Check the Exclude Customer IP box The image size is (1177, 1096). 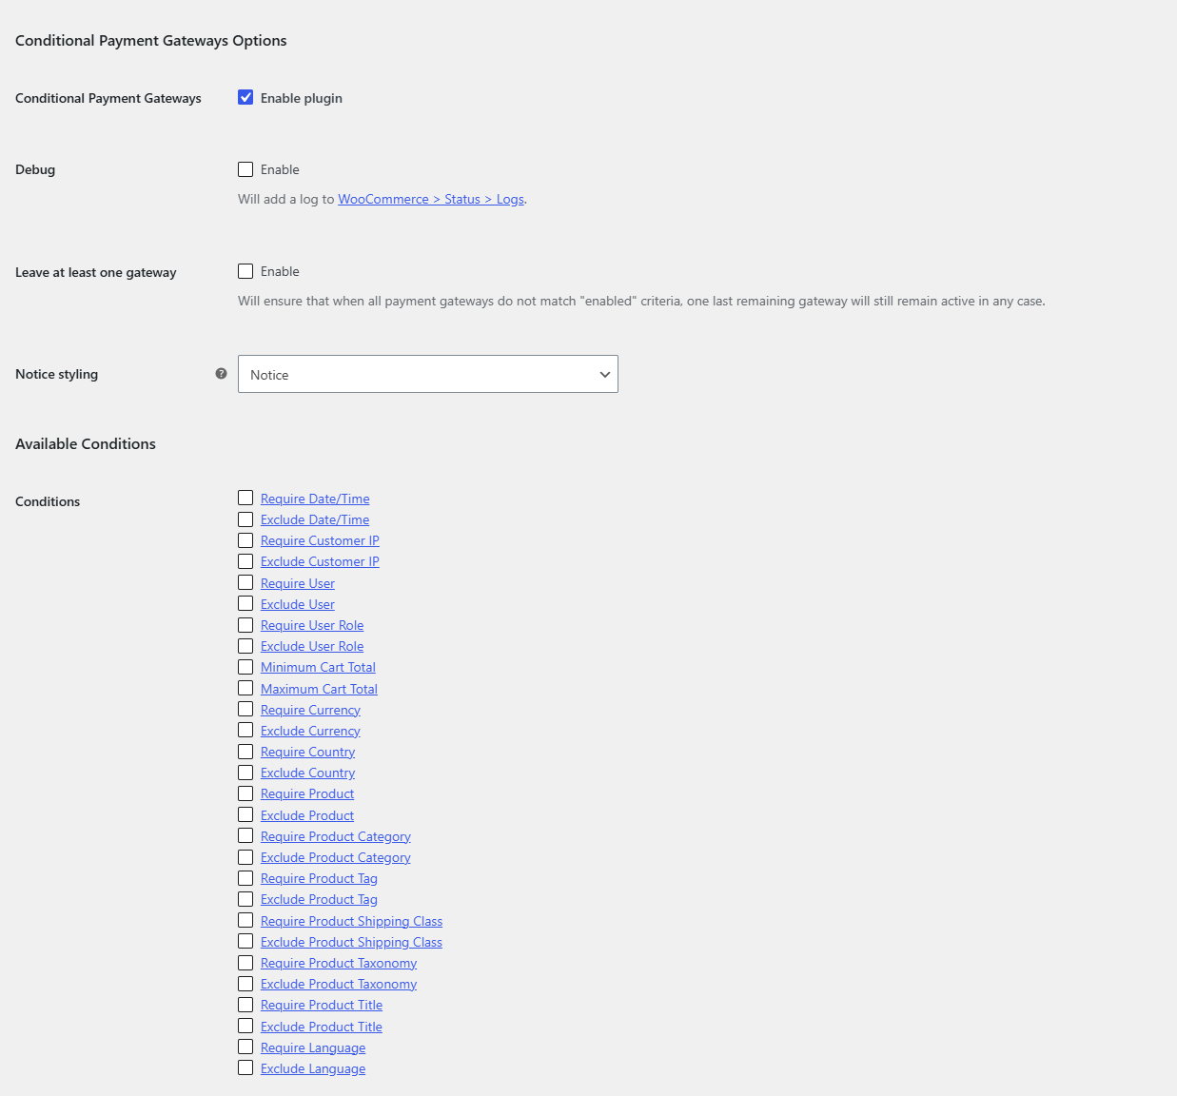click(245, 561)
